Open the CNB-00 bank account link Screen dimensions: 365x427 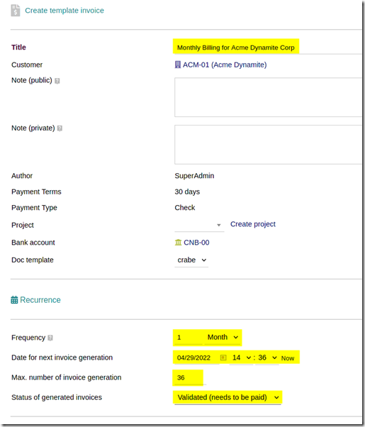coord(196,243)
